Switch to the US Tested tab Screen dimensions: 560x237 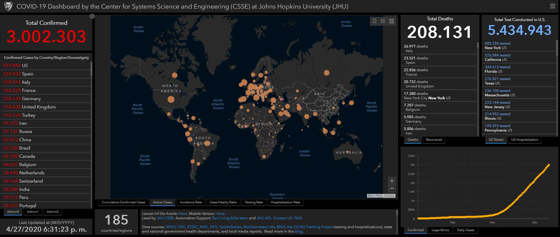(x=496, y=140)
